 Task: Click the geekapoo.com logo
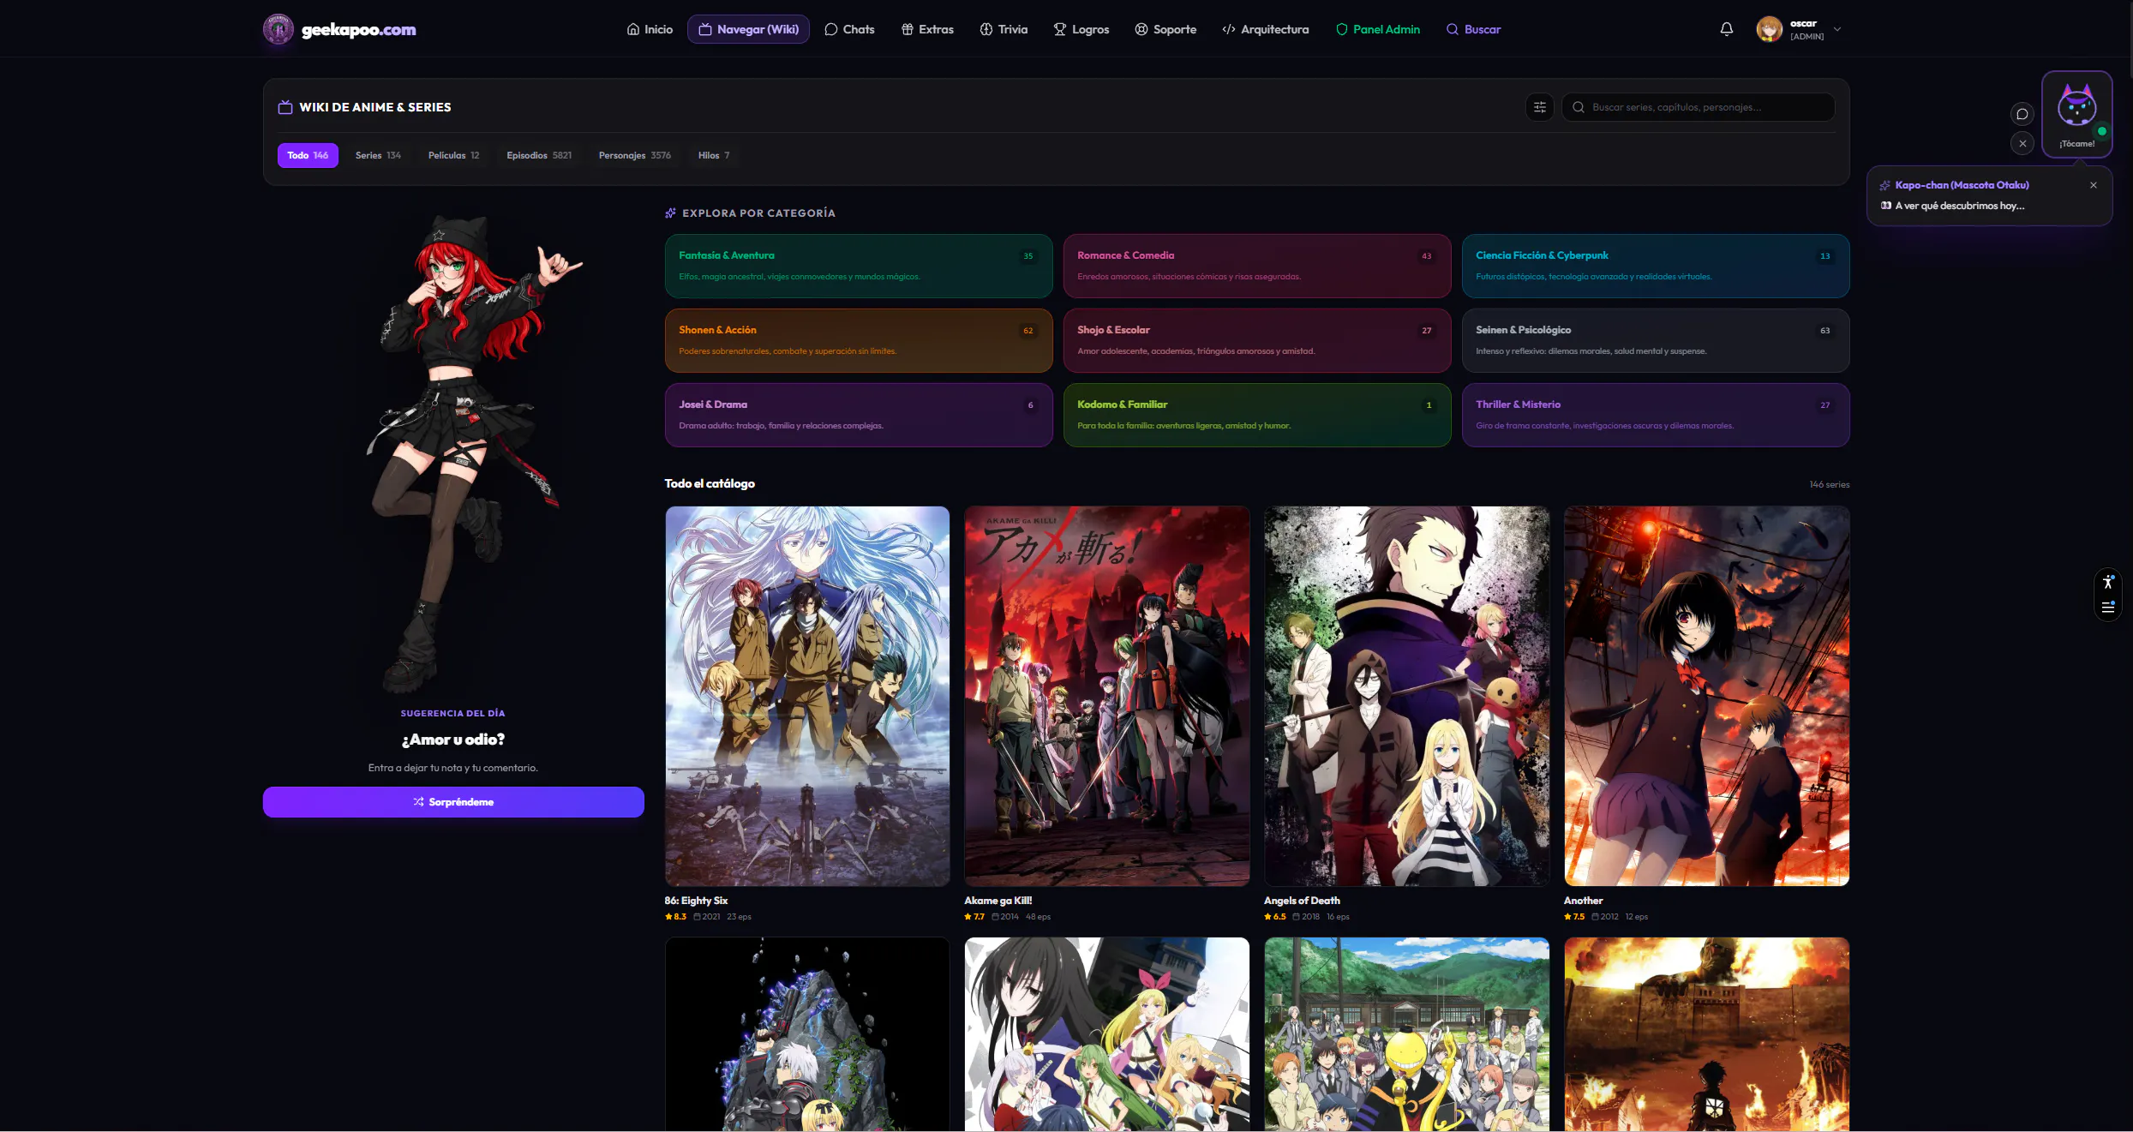click(339, 29)
